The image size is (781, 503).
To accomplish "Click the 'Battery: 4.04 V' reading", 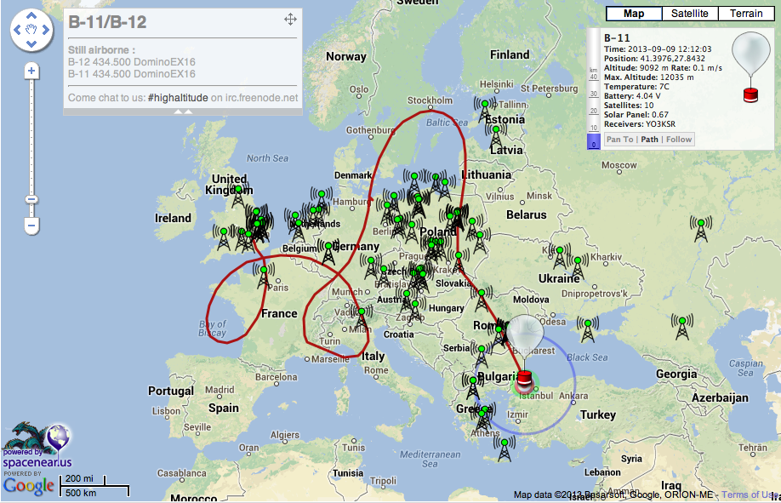I will (x=632, y=95).
